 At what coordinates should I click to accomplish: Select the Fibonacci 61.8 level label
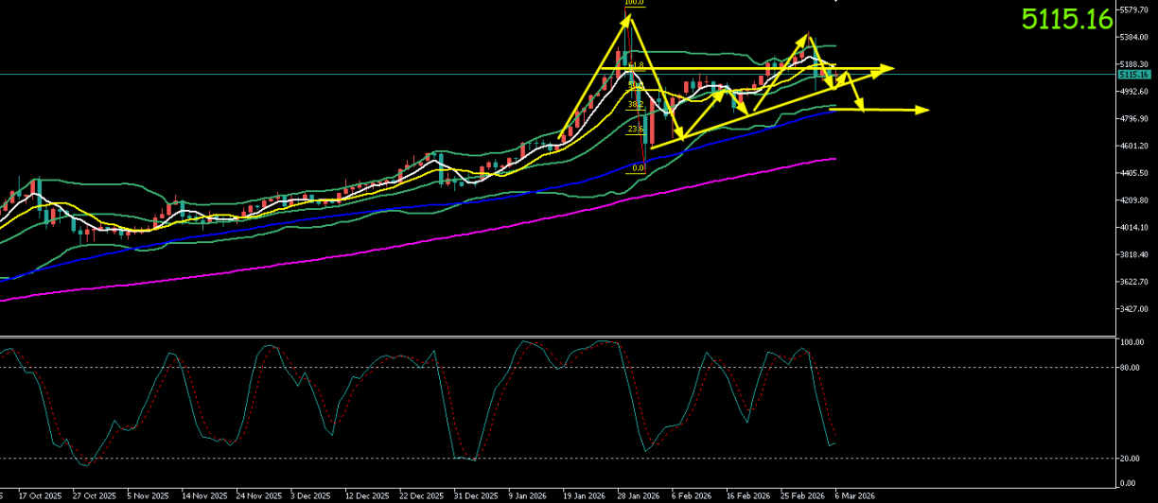pyautogui.click(x=636, y=65)
